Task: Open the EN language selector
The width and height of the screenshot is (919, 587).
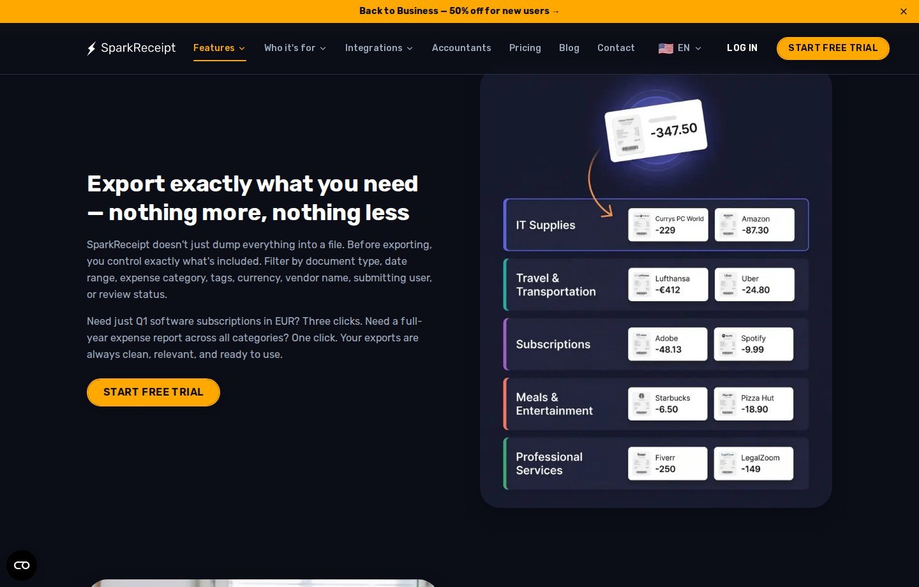Action: click(680, 48)
